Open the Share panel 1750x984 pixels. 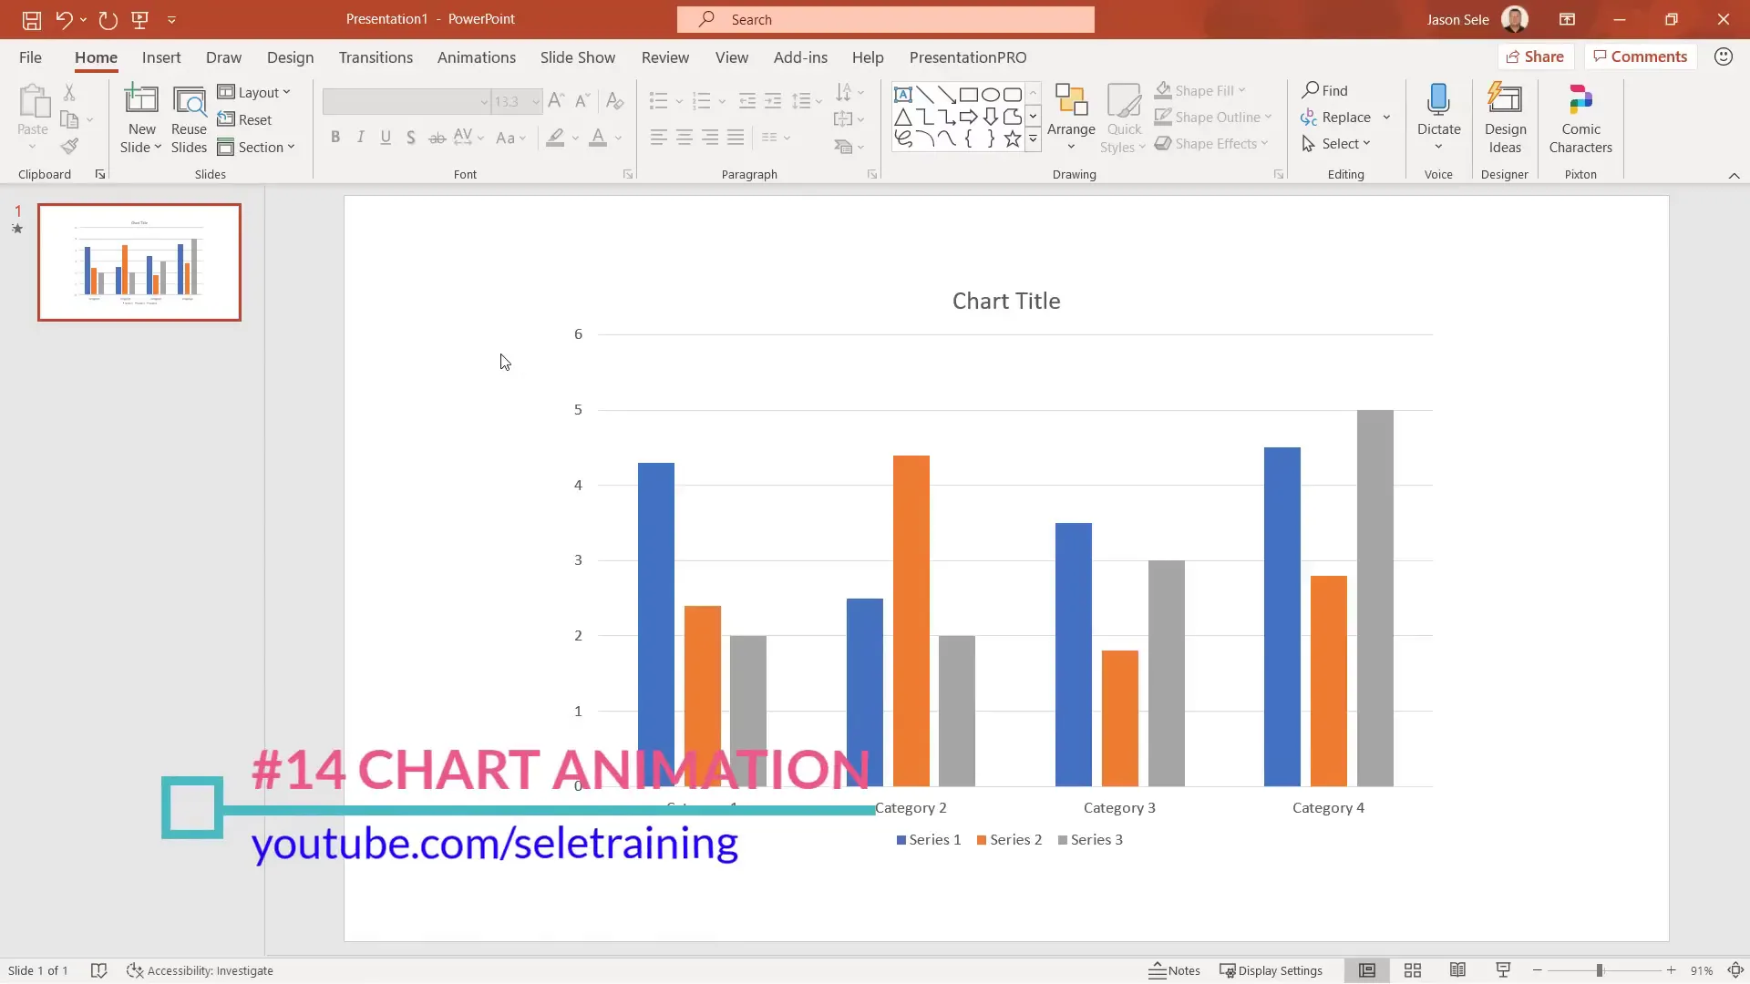coord(1536,56)
